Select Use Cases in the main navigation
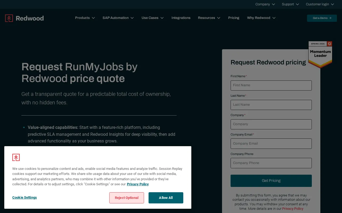The height and width of the screenshot is (213, 342). (x=150, y=18)
